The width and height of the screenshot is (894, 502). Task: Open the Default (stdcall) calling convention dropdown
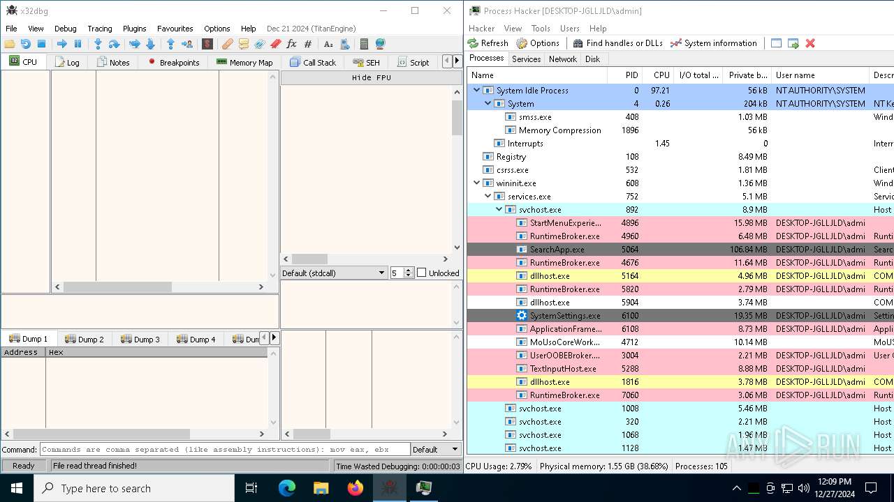[334, 273]
